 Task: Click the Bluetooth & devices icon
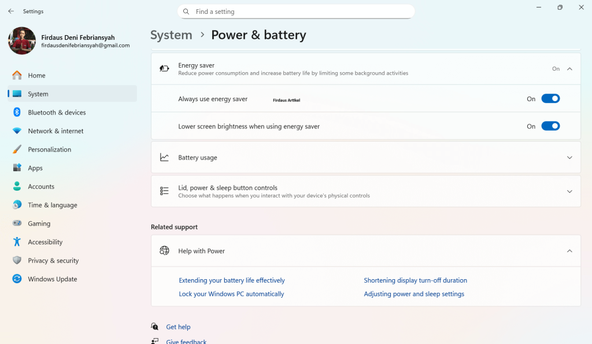[17, 112]
